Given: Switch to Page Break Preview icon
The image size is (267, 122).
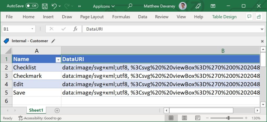Looking at the screenshot, I should pos(197,118).
